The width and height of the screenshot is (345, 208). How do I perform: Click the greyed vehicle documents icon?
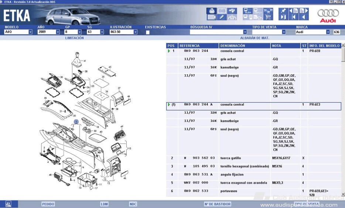[258, 17]
